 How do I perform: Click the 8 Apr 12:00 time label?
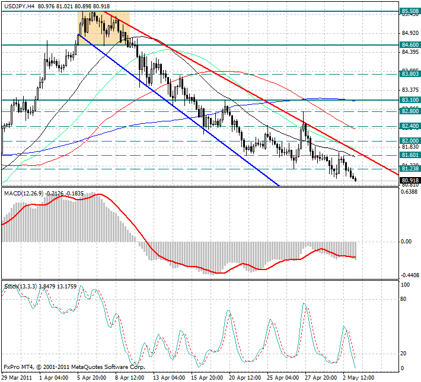130,377
